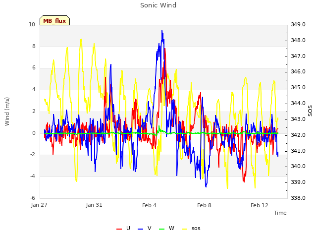Click the right-side sos axis label
The image size is (317, 238).
(x=310, y=111)
